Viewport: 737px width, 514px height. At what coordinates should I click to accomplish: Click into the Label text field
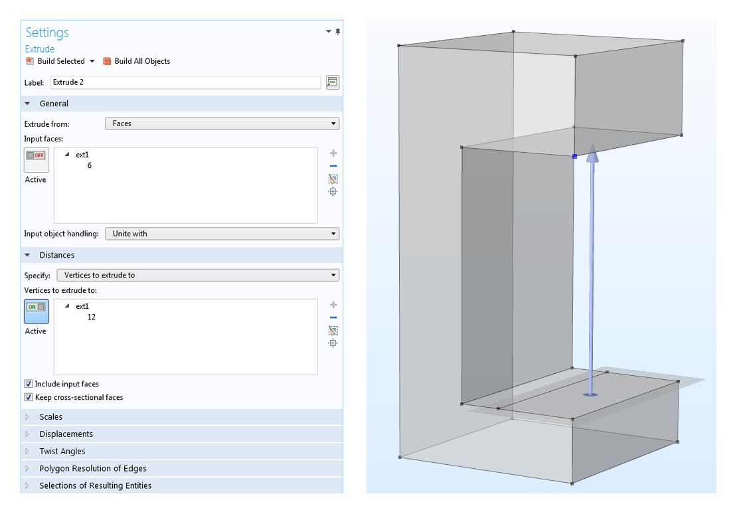coord(185,82)
